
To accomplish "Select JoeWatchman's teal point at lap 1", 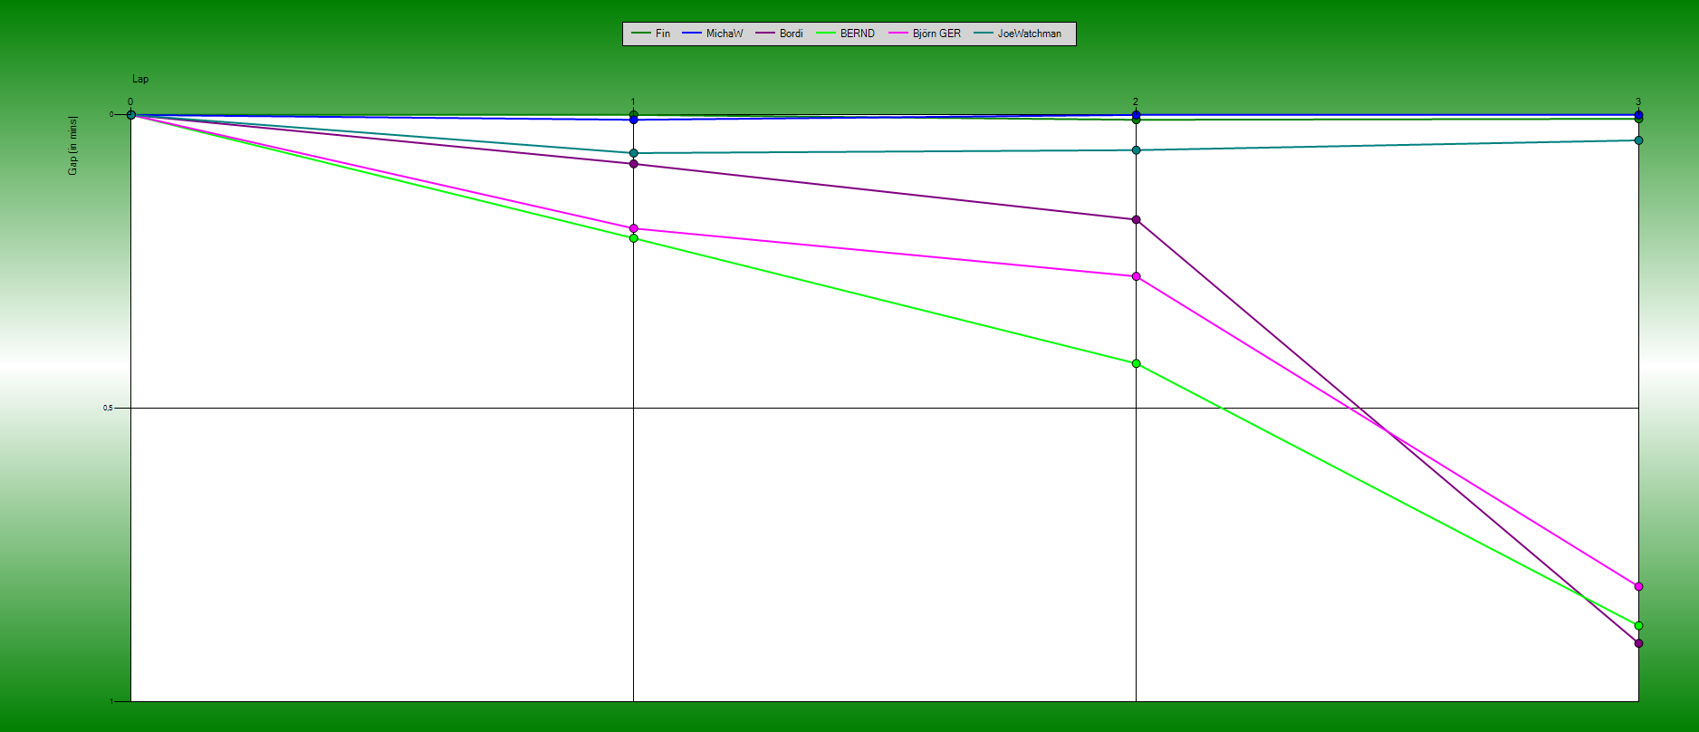I will [633, 153].
